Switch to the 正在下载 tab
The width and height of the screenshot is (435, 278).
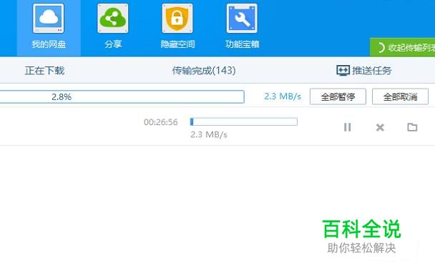[x=44, y=71]
